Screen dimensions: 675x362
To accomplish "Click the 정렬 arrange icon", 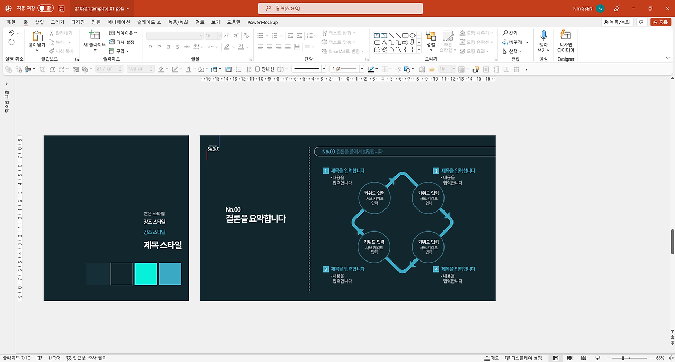I will tap(430, 36).
